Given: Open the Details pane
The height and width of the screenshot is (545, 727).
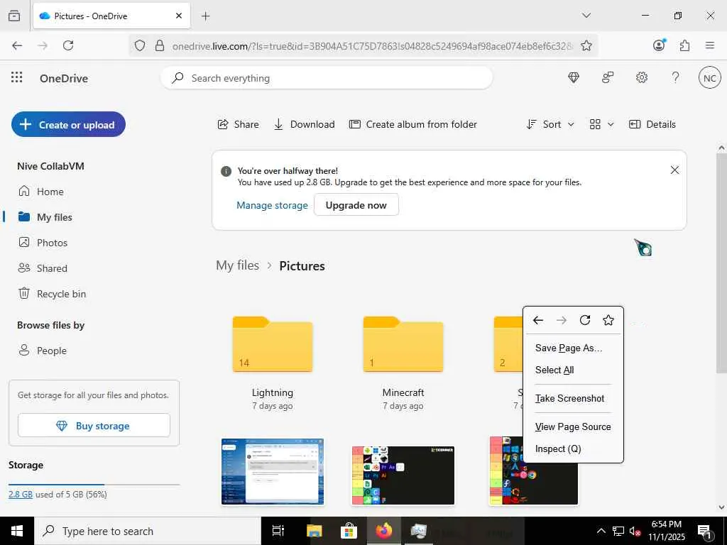Looking at the screenshot, I should pyautogui.click(x=652, y=124).
